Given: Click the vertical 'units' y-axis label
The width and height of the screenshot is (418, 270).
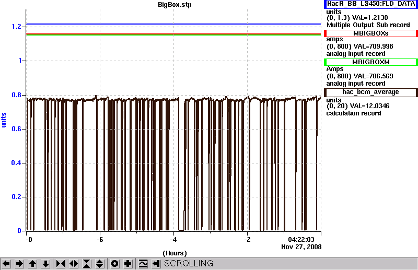Looking at the screenshot, I should coord(4,120).
